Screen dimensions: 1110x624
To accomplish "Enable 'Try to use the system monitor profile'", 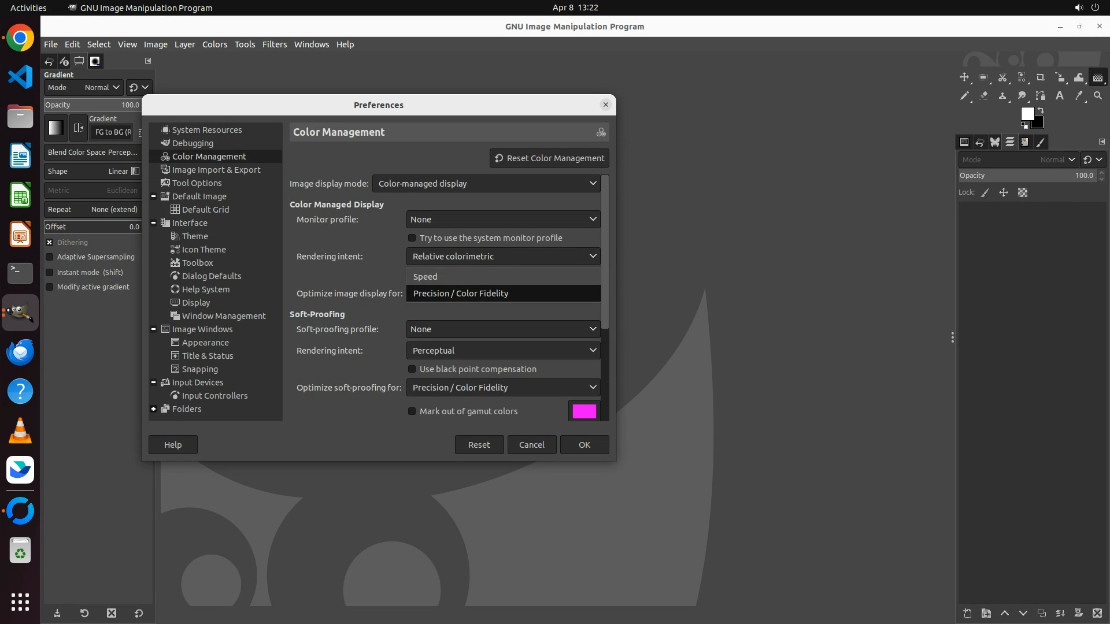I will [412, 238].
